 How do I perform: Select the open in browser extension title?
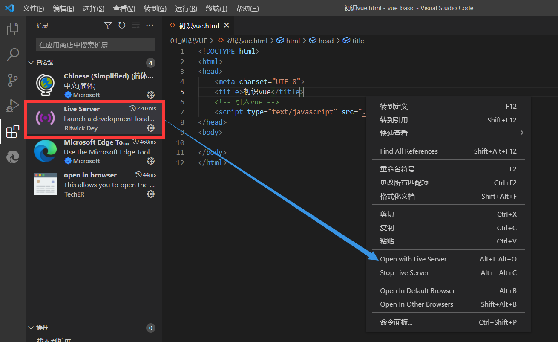coord(90,175)
